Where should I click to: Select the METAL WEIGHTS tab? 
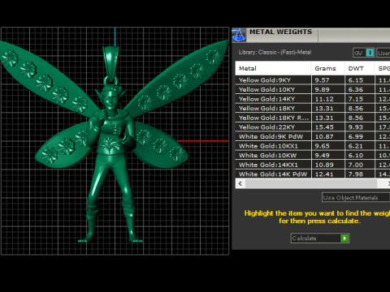tap(280, 32)
